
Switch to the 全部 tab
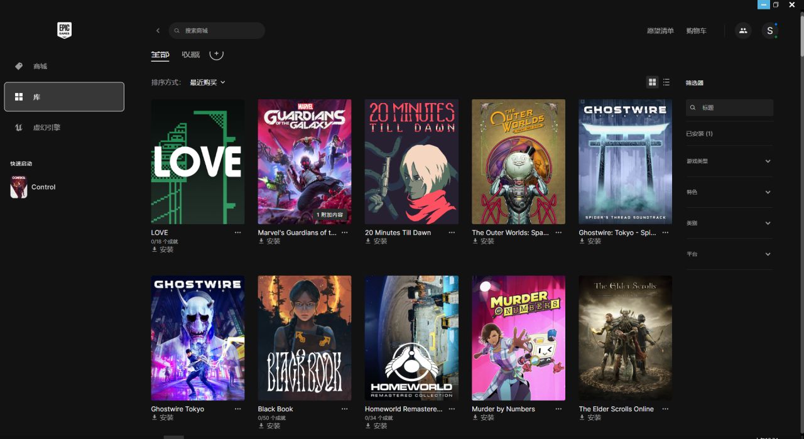click(160, 54)
